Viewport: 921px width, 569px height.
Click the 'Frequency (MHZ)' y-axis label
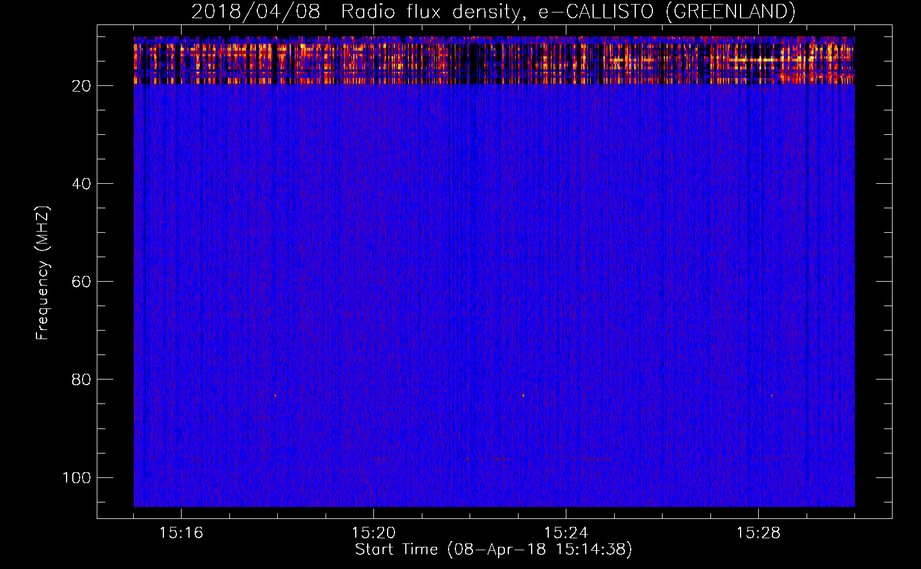tap(43, 273)
